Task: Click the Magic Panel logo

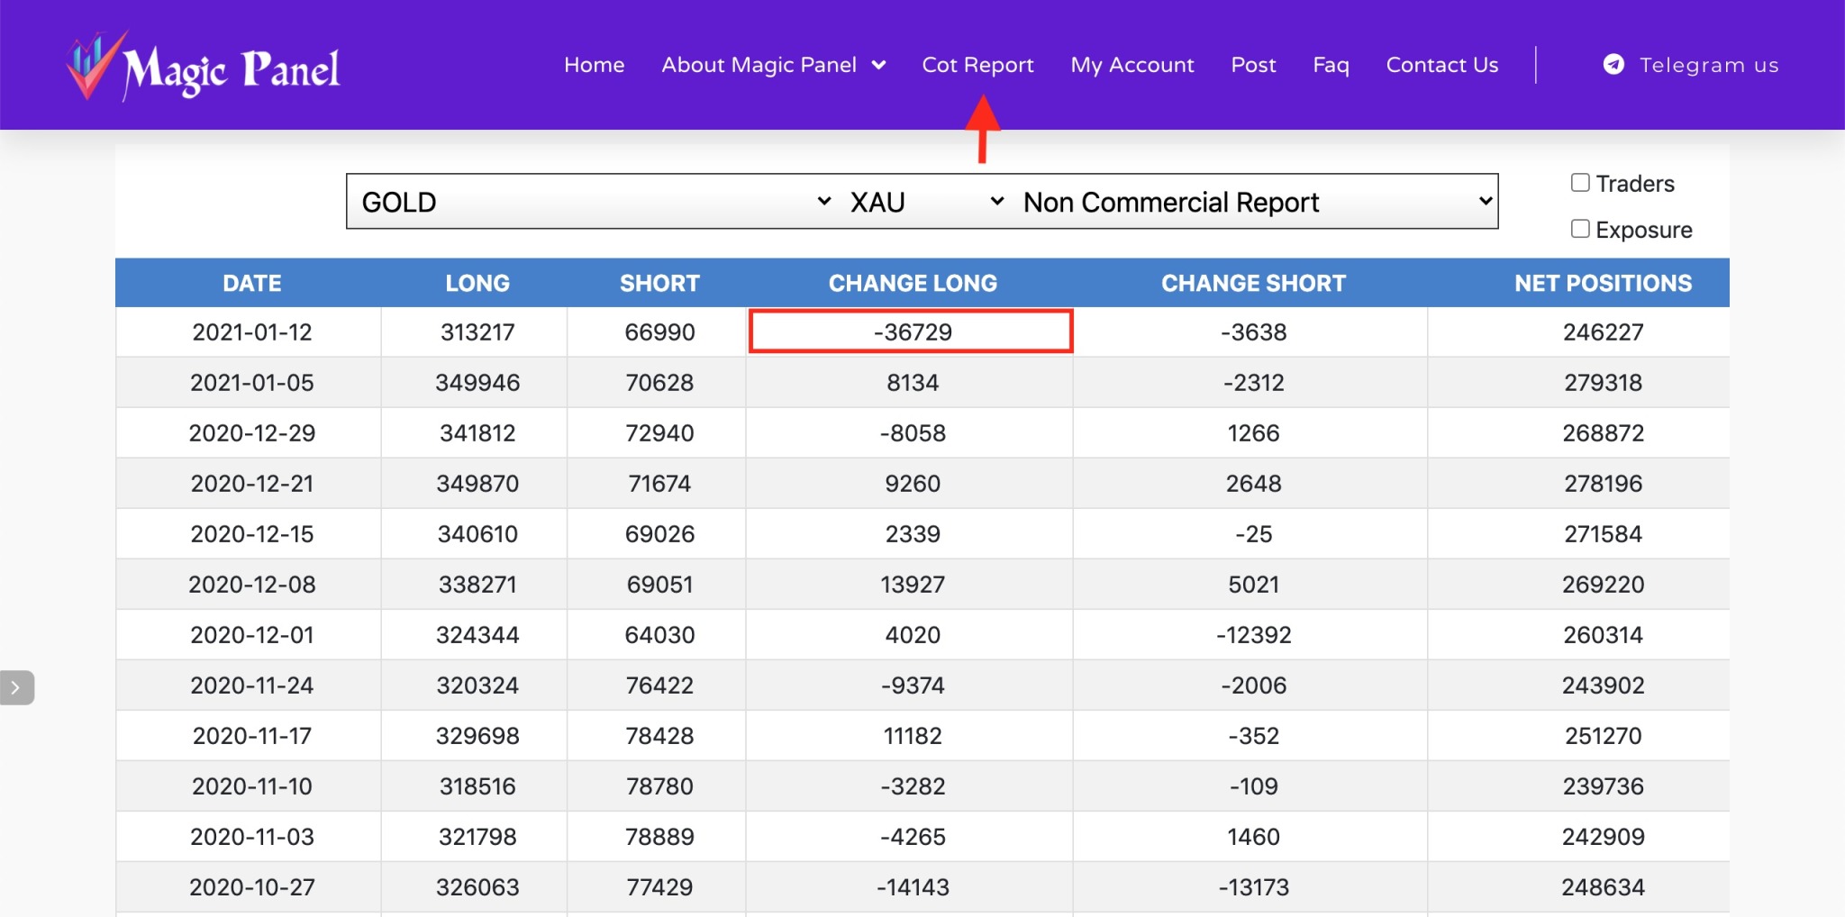Action: tap(204, 66)
